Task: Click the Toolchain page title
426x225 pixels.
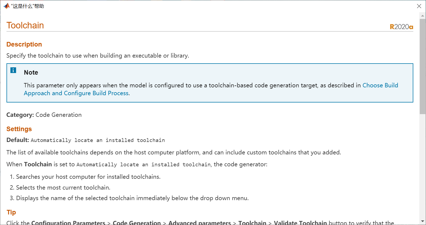Action: click(x=25, y=25)
